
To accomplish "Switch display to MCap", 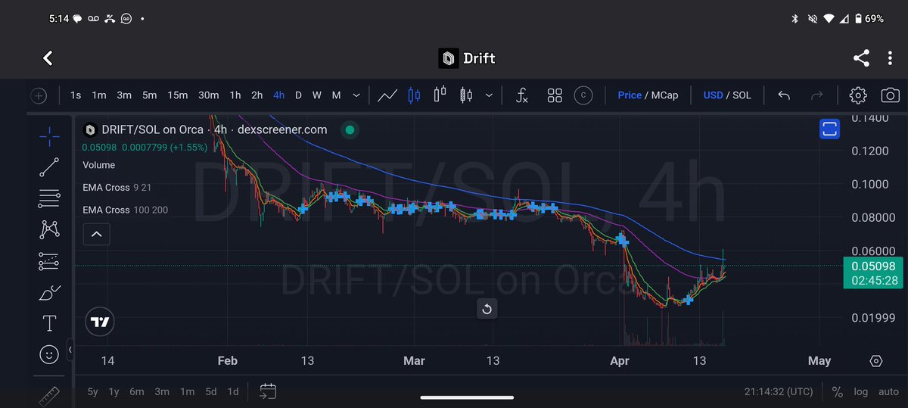I will click(664, 95).
